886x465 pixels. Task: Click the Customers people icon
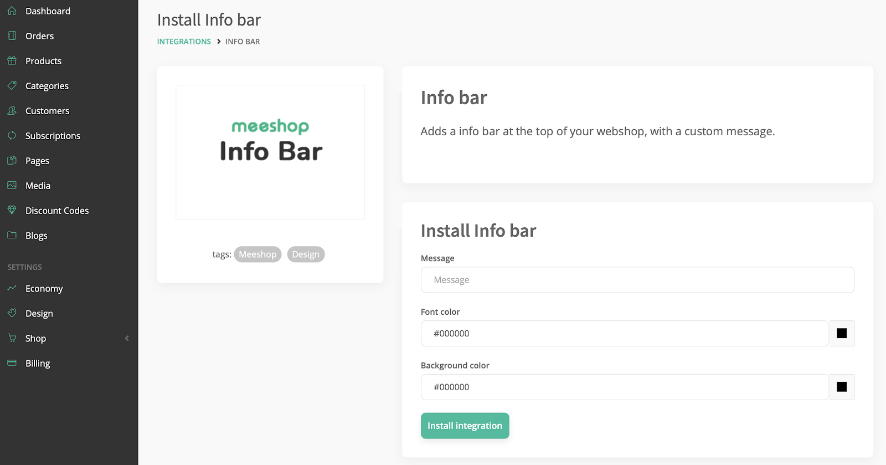click(x=12, y=110)
